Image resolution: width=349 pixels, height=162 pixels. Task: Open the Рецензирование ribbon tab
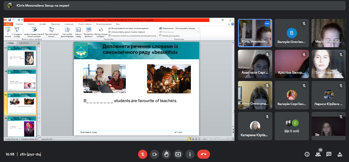pos(104,24)
